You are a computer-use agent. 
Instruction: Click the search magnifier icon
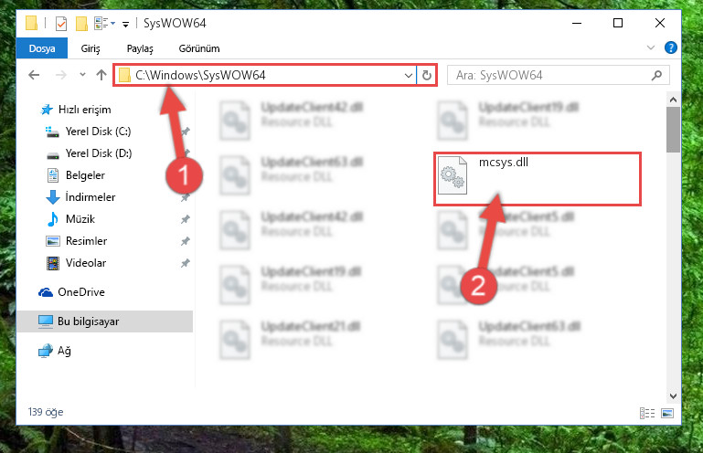point(656,75)
